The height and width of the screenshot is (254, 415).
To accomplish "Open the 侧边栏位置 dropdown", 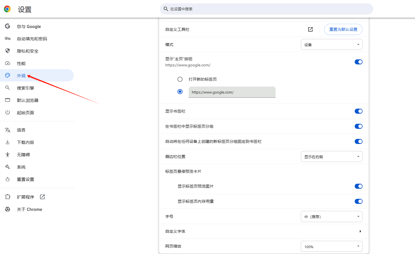I will pos(332,157).
